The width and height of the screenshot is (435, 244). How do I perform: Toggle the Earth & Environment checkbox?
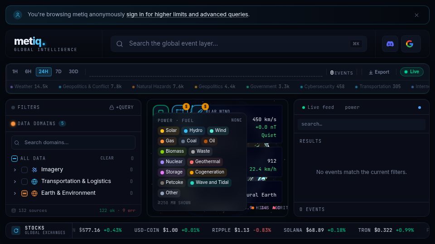coord(24,193)
